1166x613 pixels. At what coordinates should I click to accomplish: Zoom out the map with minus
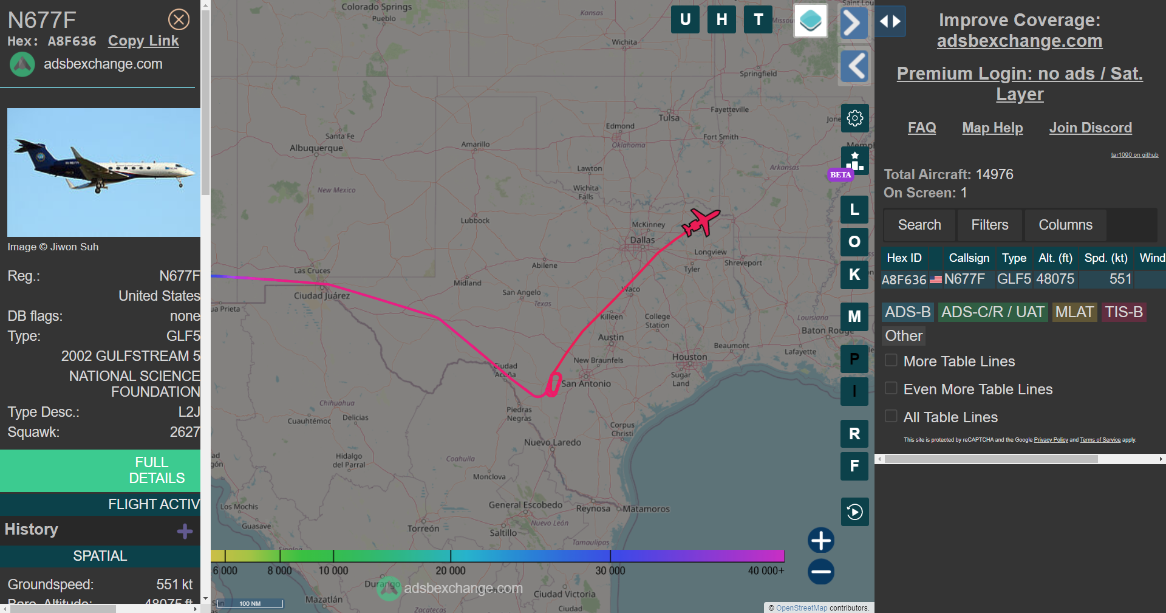click(821, 571)
